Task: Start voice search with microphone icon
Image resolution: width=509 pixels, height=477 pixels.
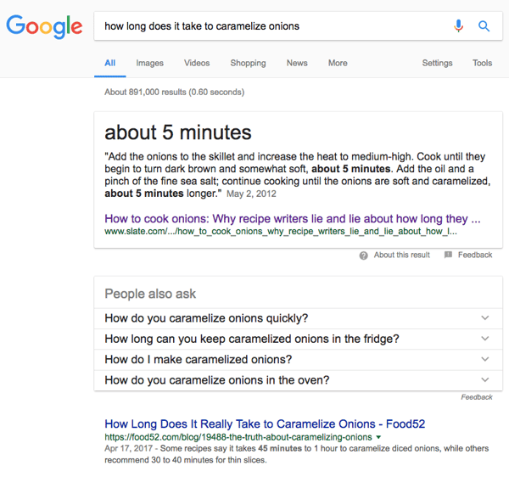Action: tap(459, 26)
